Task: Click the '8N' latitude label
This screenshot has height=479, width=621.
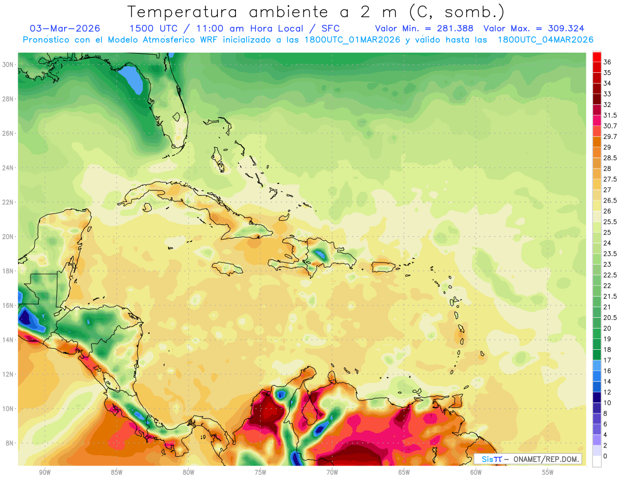Action: point(10,443)
